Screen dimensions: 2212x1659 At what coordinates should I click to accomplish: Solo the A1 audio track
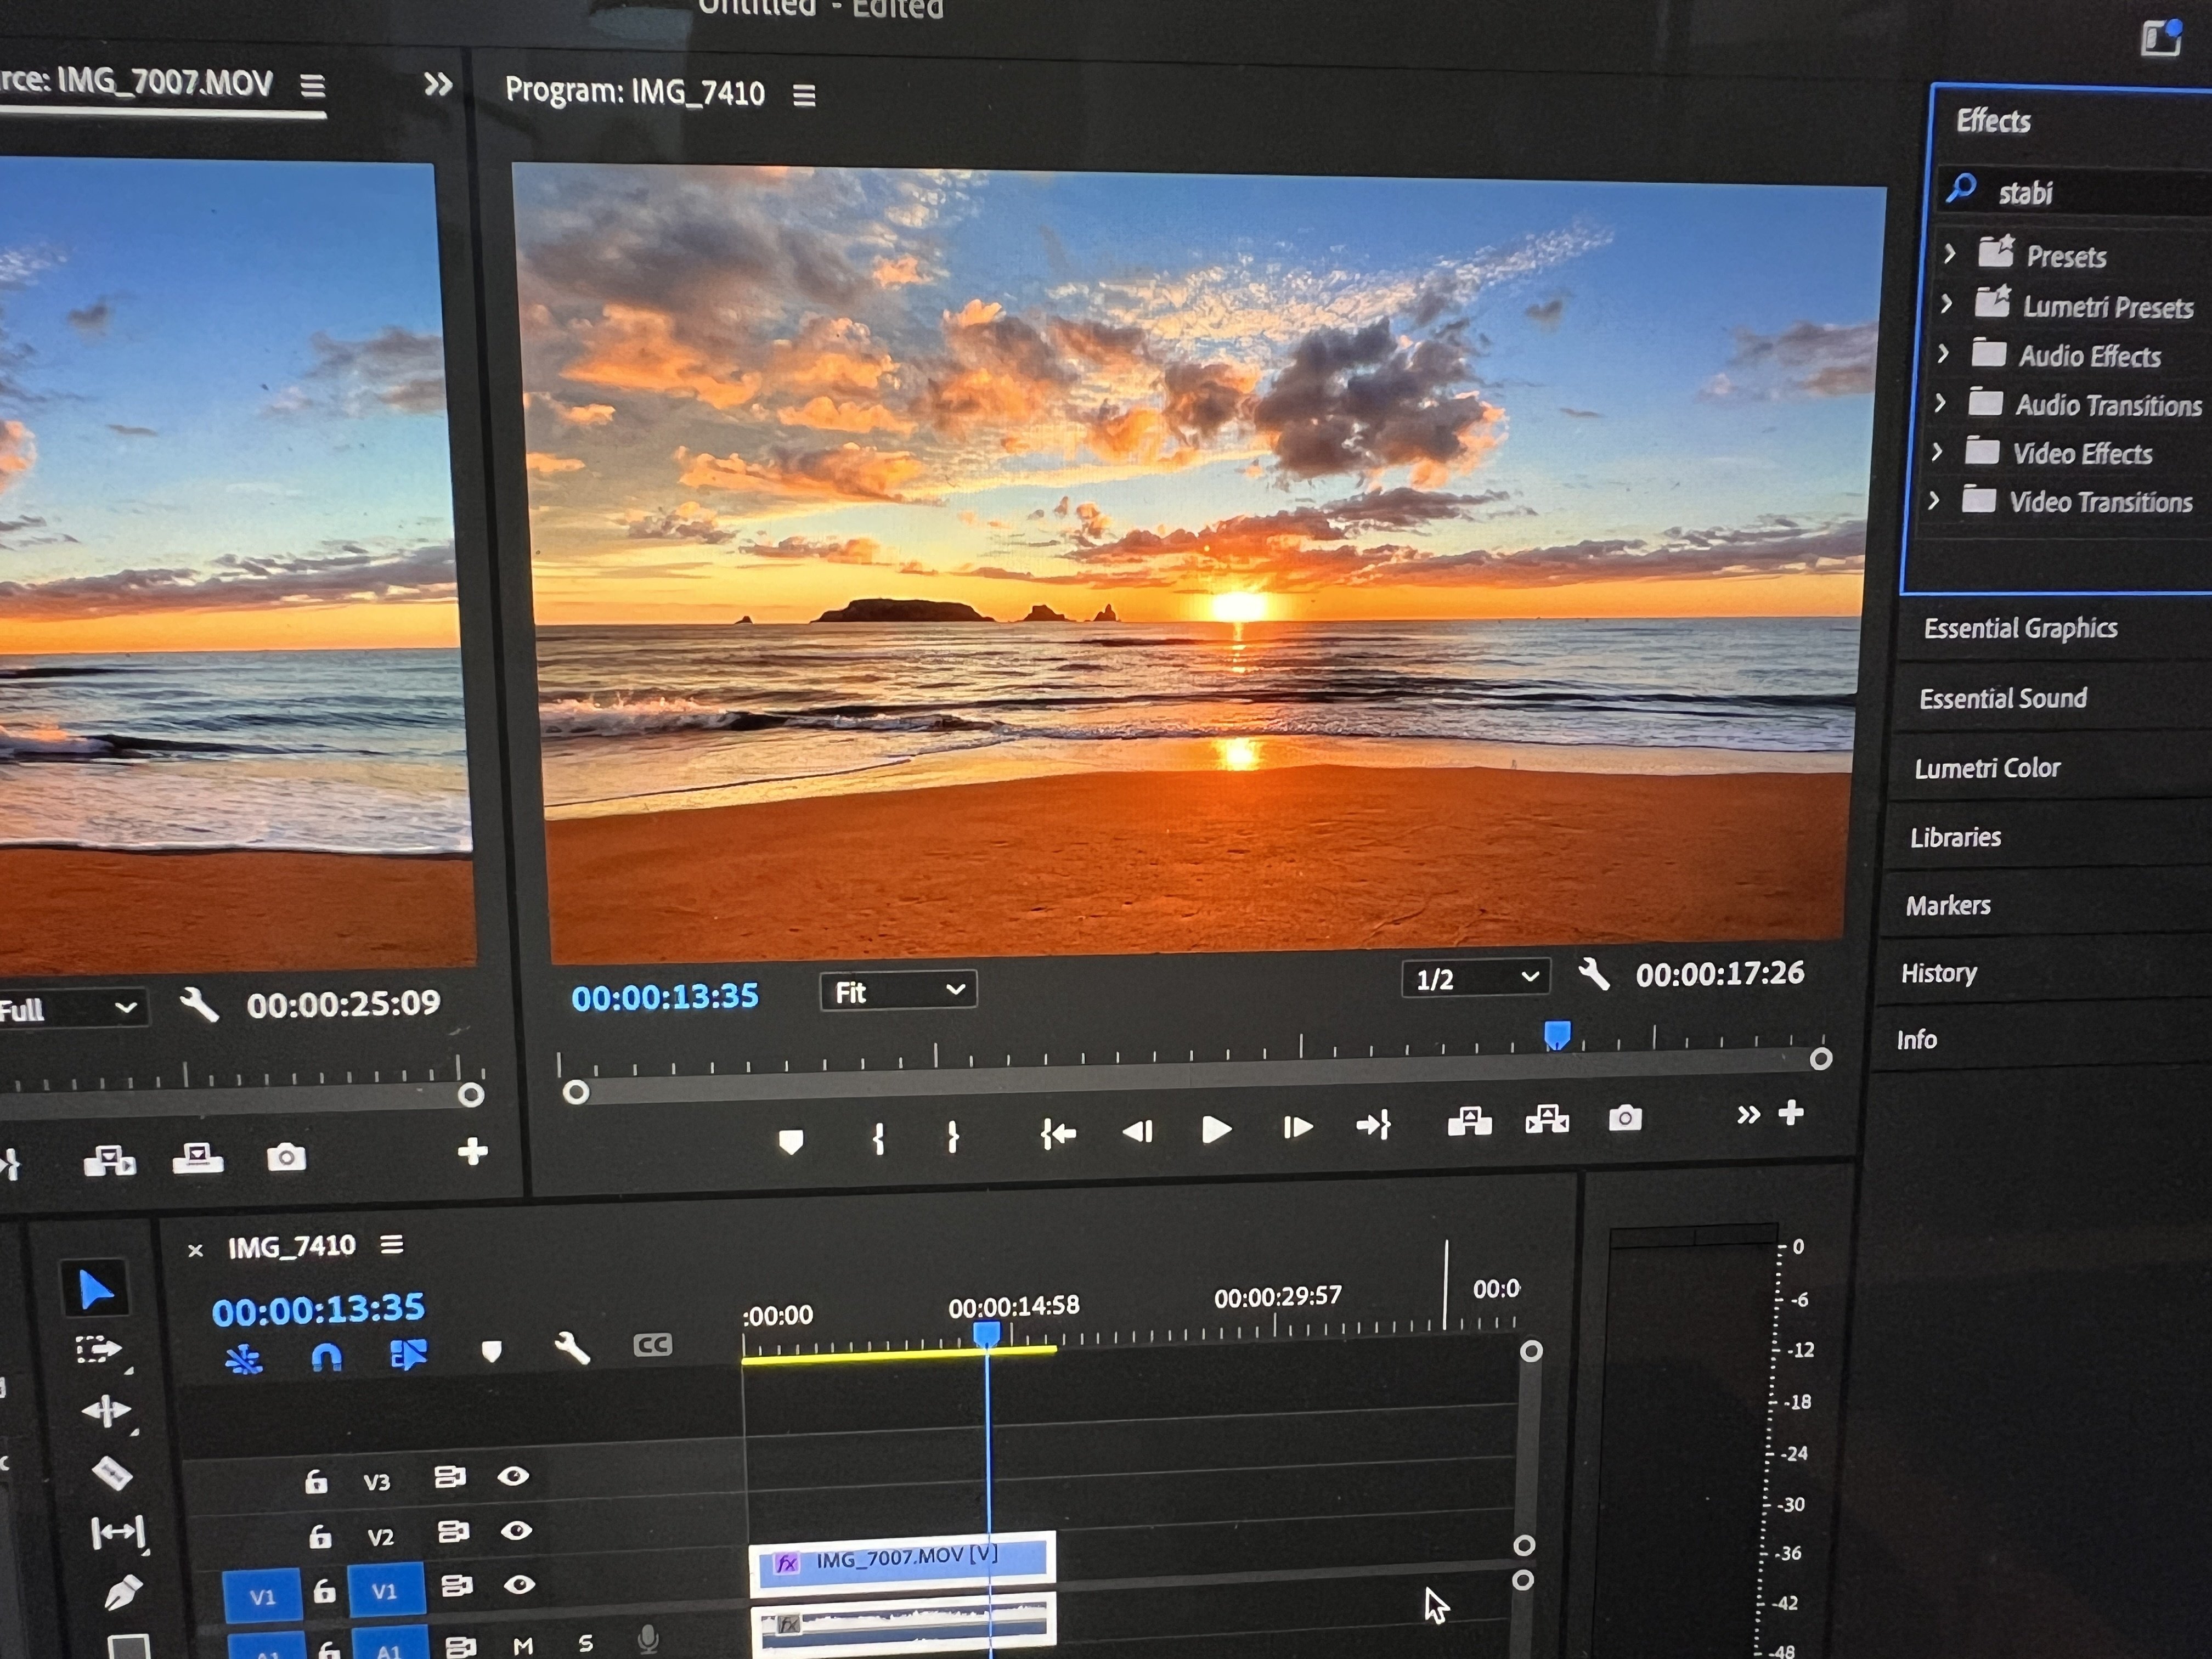pos(586,1643)
